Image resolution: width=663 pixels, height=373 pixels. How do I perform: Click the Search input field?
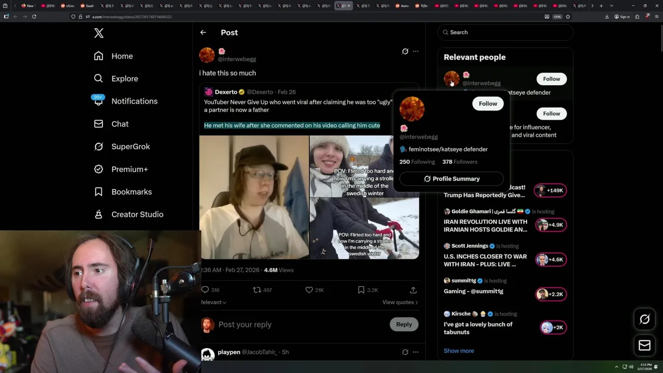click(x=505, y=32)
